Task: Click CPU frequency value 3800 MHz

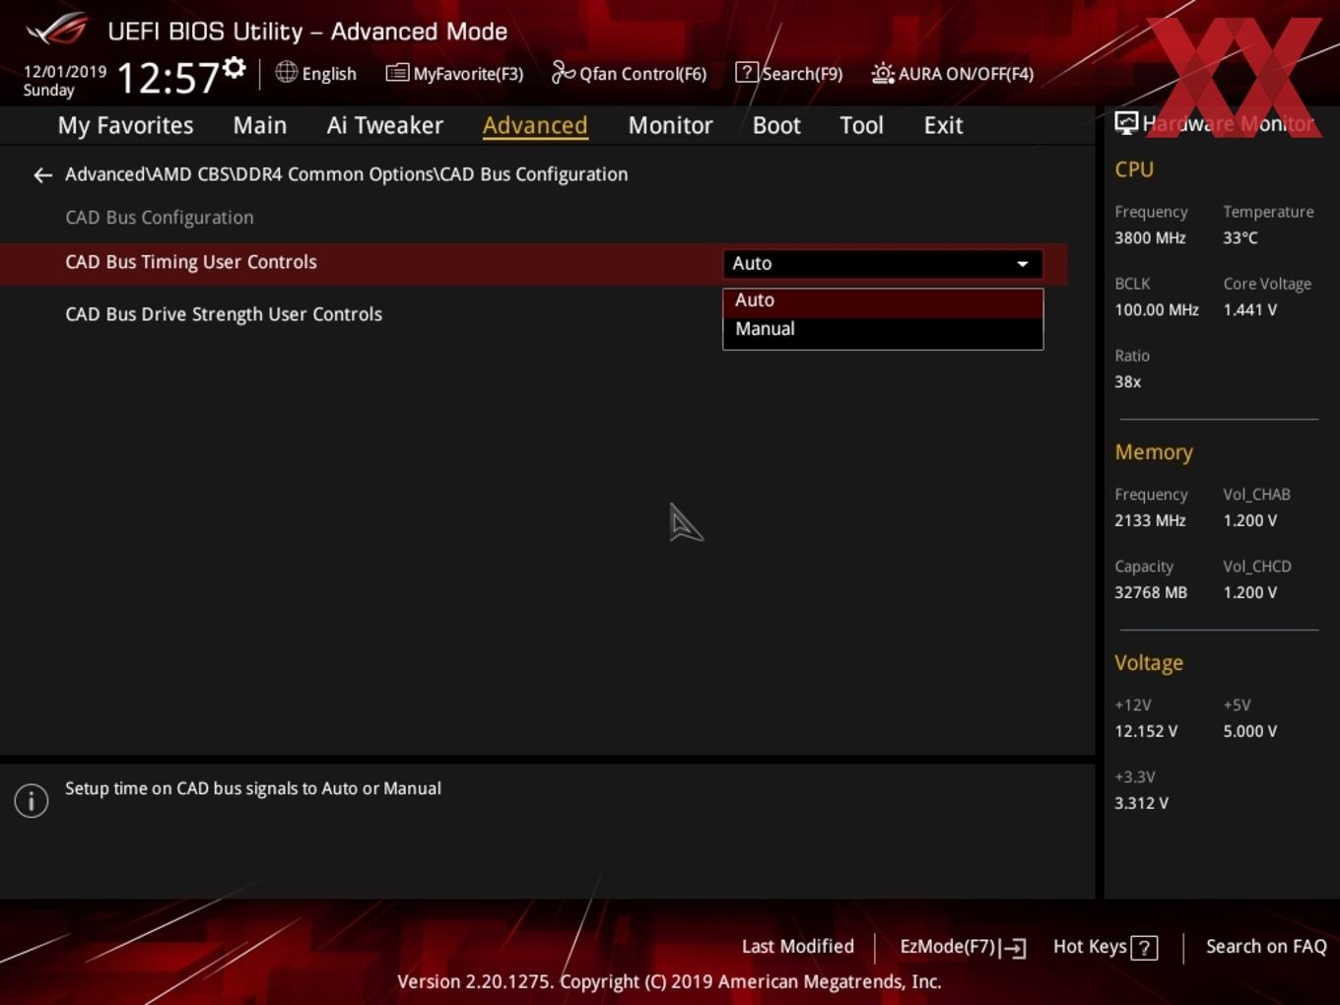Action: point(1150,238)
